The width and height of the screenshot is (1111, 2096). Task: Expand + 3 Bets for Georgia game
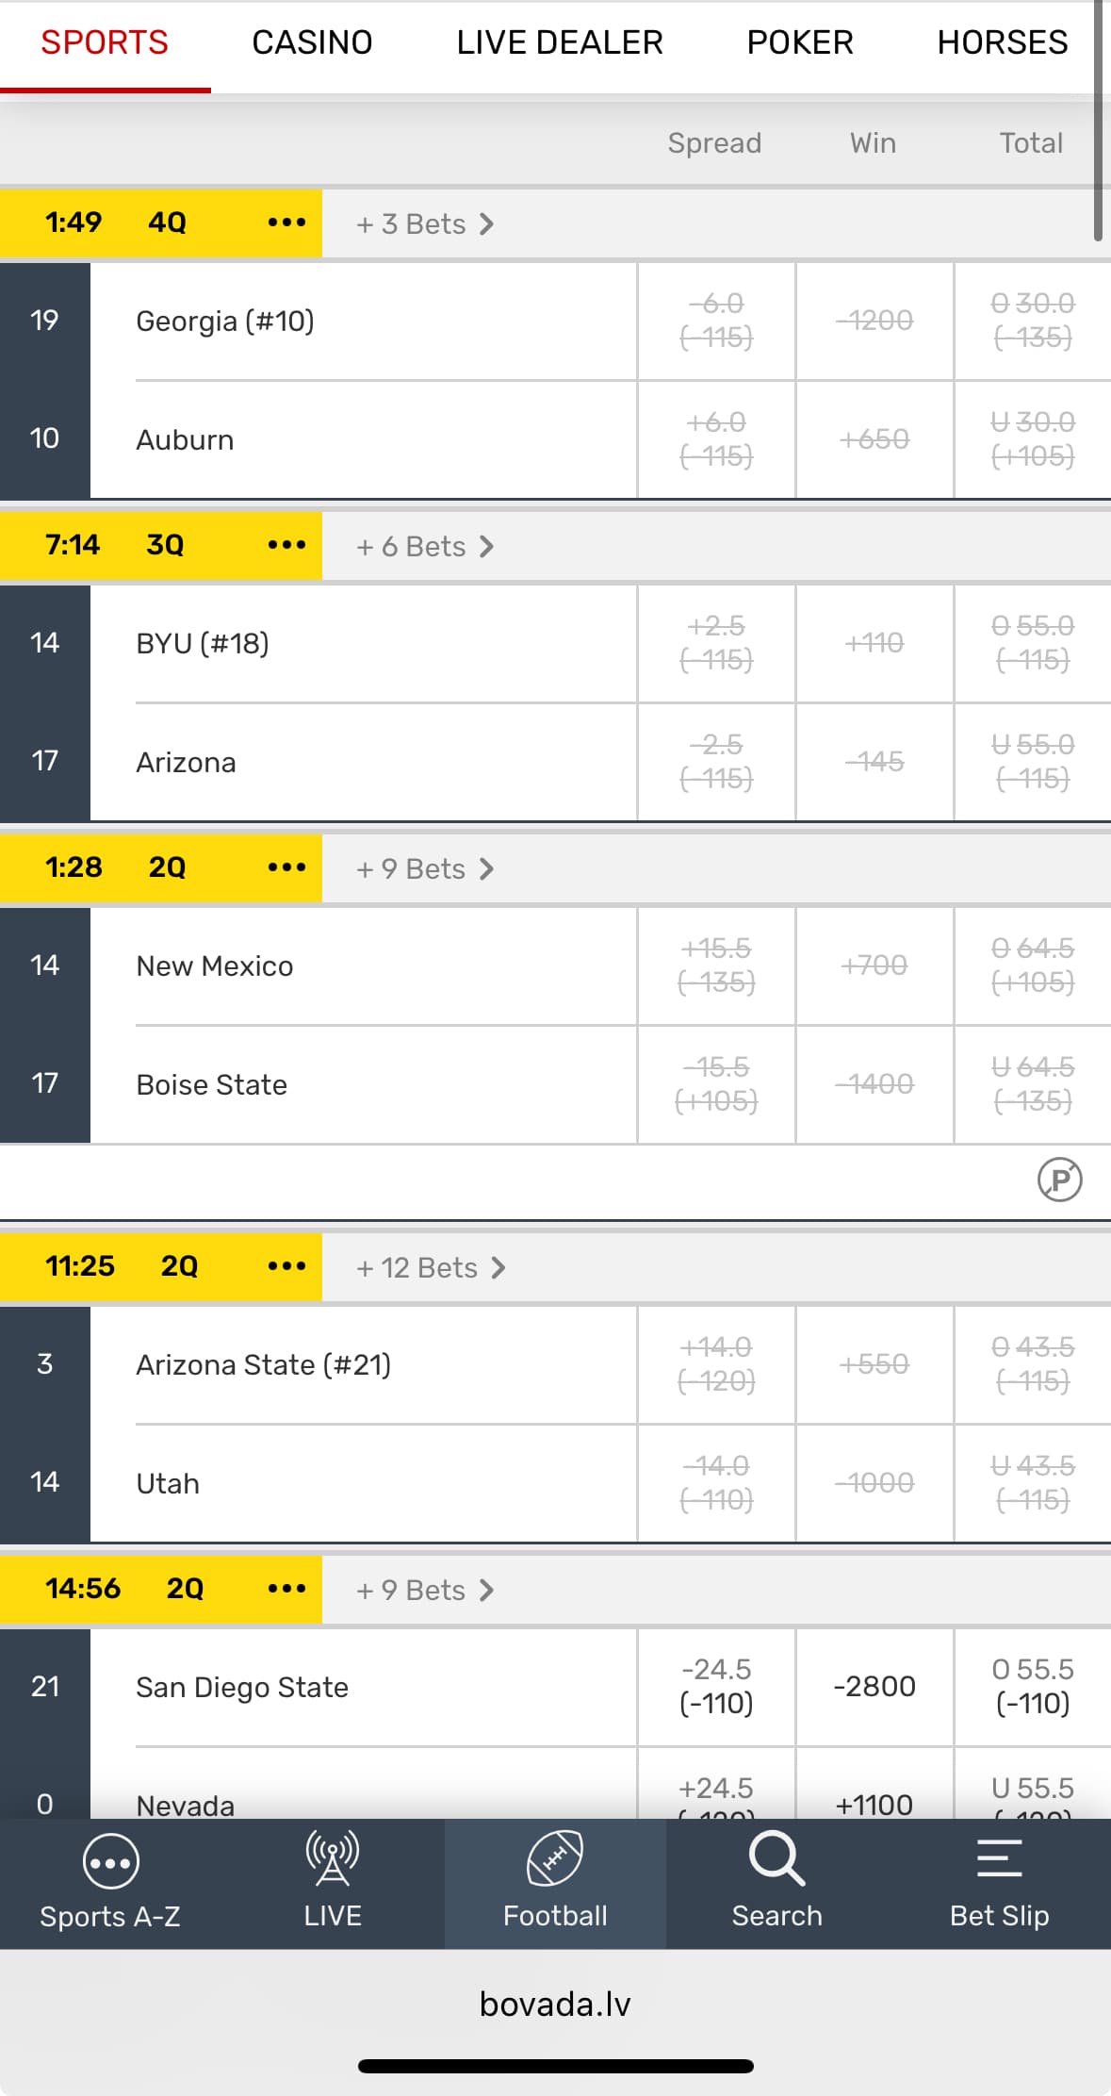(x=425, y=224)
